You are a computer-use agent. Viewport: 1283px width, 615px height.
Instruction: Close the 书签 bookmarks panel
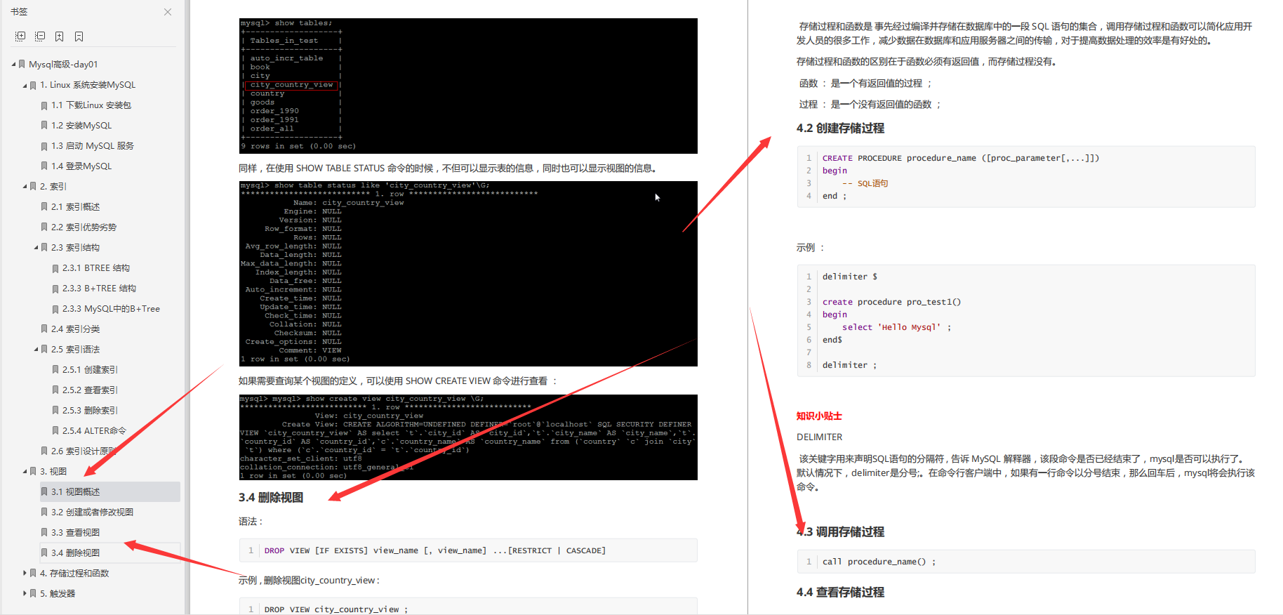[x=168, y=12]
